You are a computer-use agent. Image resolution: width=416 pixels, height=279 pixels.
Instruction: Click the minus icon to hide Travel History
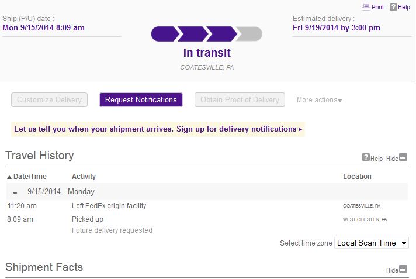pyautogui.click(x=403, y=157)
